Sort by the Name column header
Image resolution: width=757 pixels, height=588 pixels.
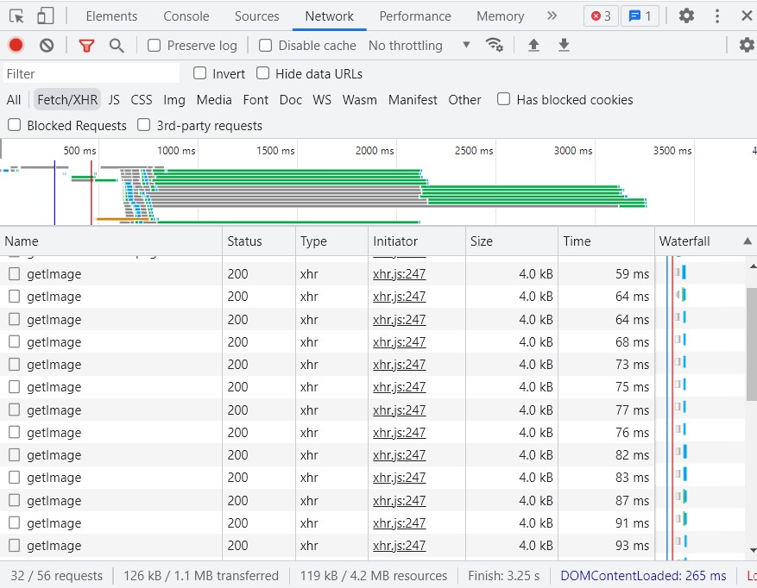tap(111, 241)
